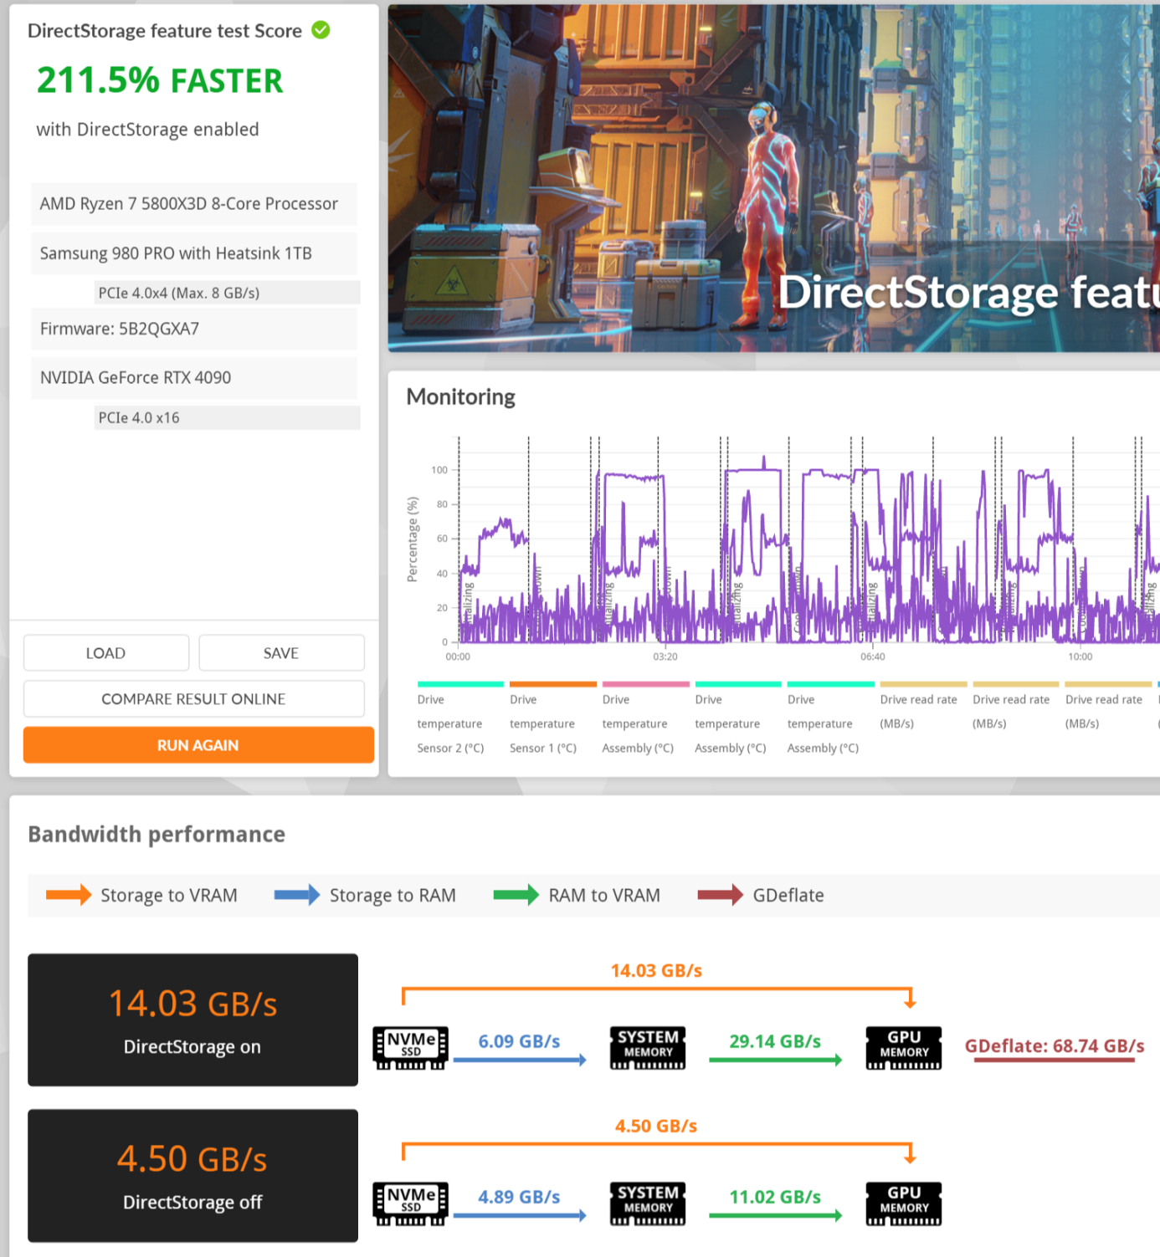This screenshot has height=1257, width=1160.
Task: Click small orange 4.50 GB/s label over bracket
Action: (x=656, y=1127)
